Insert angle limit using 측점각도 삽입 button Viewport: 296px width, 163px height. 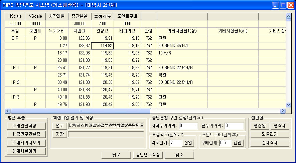pyautogui.click(x=188, y=143)
